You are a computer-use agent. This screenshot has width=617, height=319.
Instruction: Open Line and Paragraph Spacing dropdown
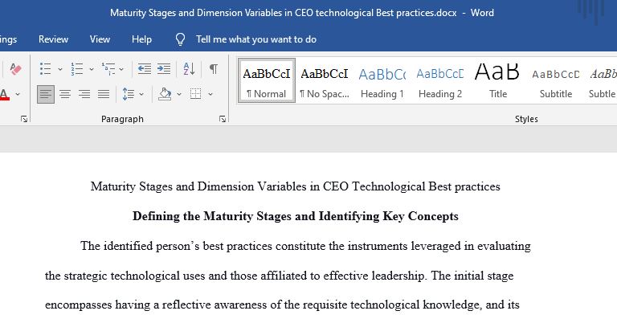click(x=133, y=94)
